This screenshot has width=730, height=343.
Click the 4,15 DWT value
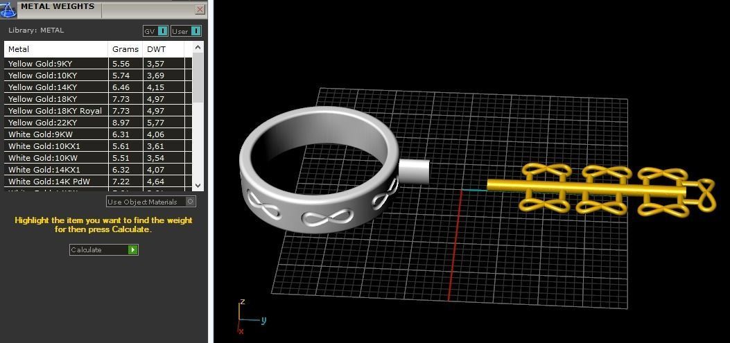coord(155,87)
